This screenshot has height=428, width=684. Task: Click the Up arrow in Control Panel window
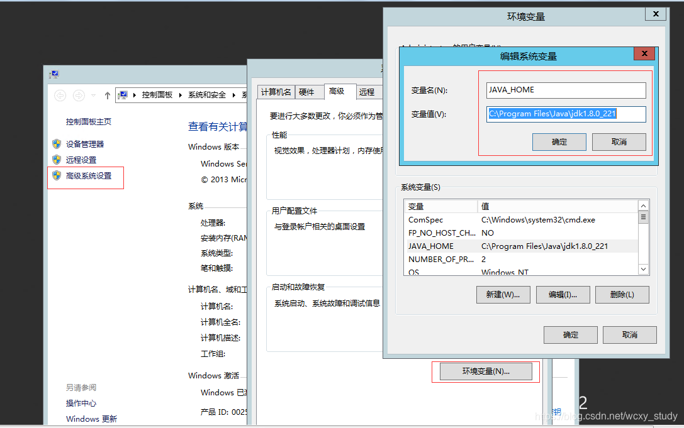click(x=108, y=96)
